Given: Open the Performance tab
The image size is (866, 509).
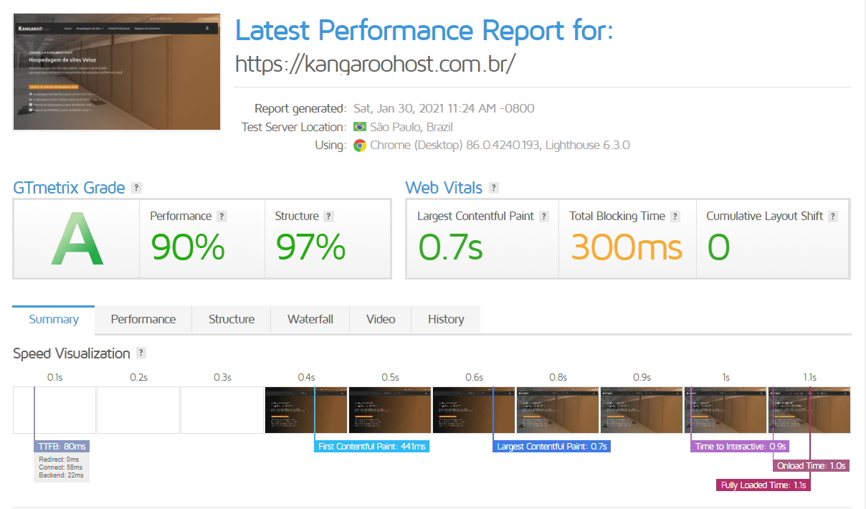Looking at the screenshot, I should [x=143, y=319].
